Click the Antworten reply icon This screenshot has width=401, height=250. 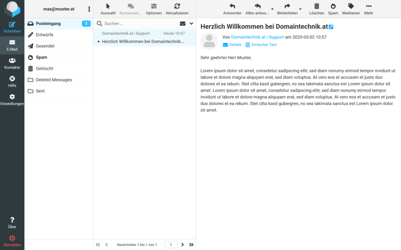tap(232, 6)
